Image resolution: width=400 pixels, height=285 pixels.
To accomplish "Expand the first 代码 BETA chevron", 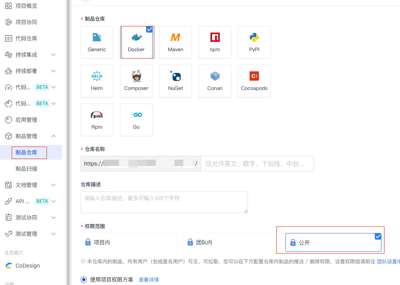I will click(53, 87).
